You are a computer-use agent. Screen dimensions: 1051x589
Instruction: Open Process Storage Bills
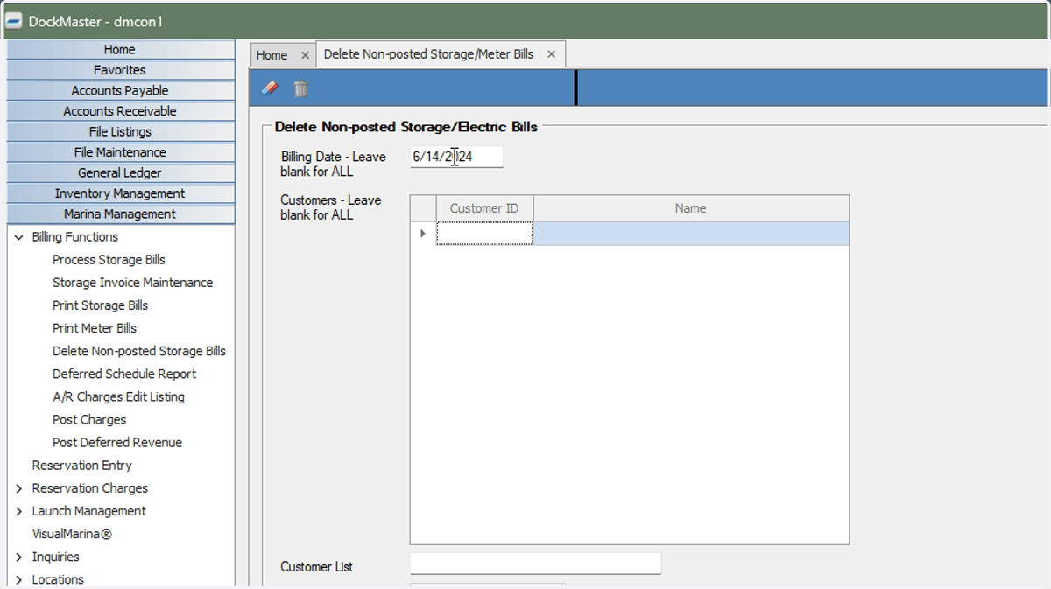109,260
